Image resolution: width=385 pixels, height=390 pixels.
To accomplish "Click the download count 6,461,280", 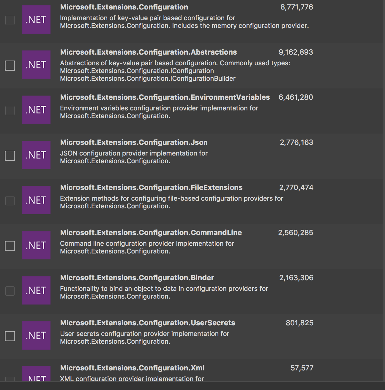I will (x=296, y=97).
